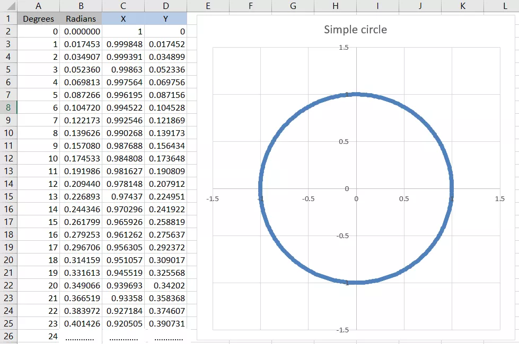Select cell with value 0.190809
Screen dimensions: 519x344
pyautogui.click(x=165, y=171)
